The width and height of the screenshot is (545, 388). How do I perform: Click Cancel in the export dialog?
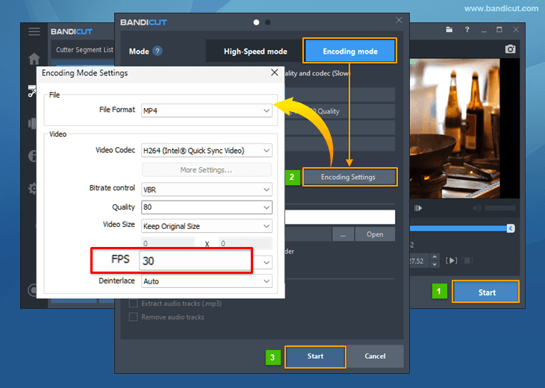[x=376, y=356]
